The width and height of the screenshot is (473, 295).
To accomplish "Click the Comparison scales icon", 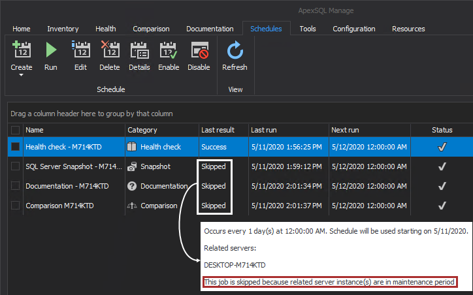I will pos(132,206).
